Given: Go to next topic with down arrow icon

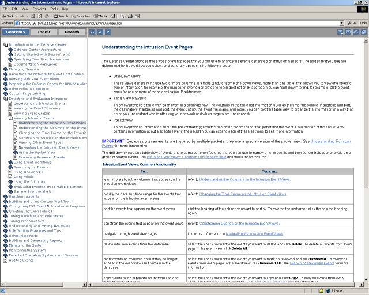Looking at the screenshot, I should pyautogui.click(x=108, y=32).
